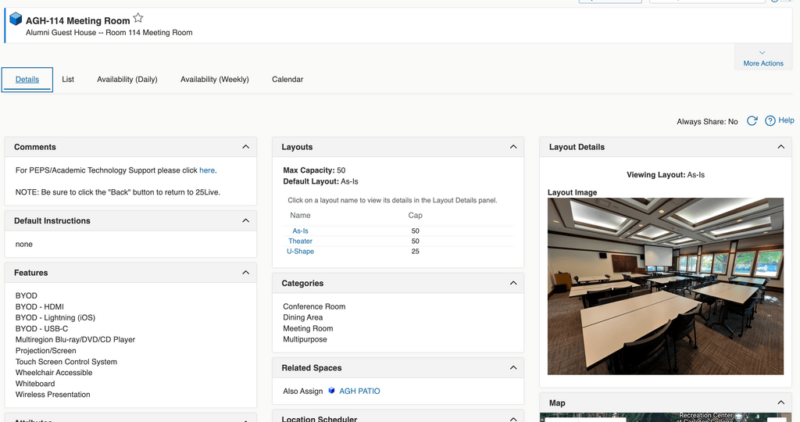The image size is (800, 422).
Task: Select 'Multipurpose' category text
Action: tap(305, 339)
